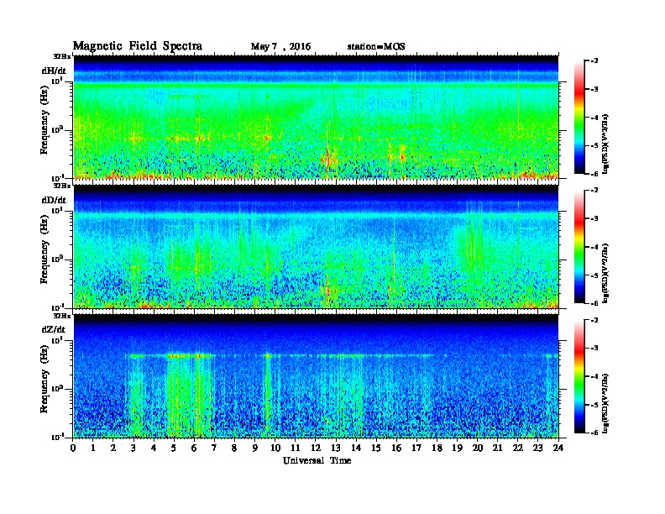Click the "dH/dt" panel label
Viewport: 665px width, 514px height.
point(54,71)
